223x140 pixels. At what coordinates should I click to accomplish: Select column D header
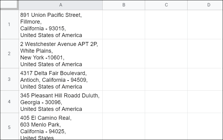(x=205, y=5)
